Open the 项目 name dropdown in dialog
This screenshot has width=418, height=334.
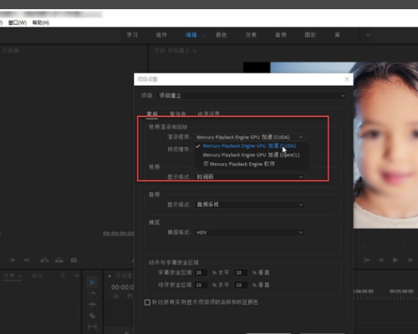252,95
